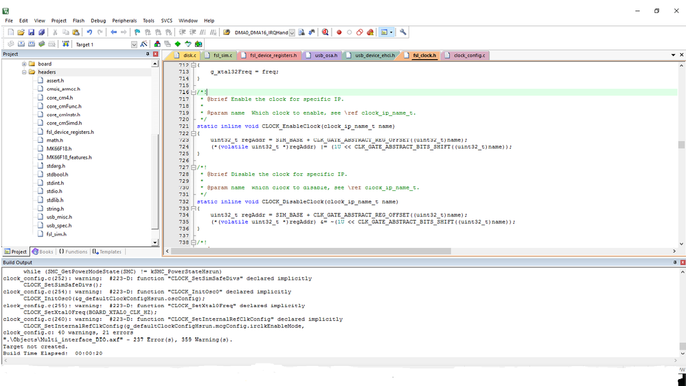The height and width of the screenshot is (386, 686).
Task: Open the Pack Installer icon
Action: [198, 44]
